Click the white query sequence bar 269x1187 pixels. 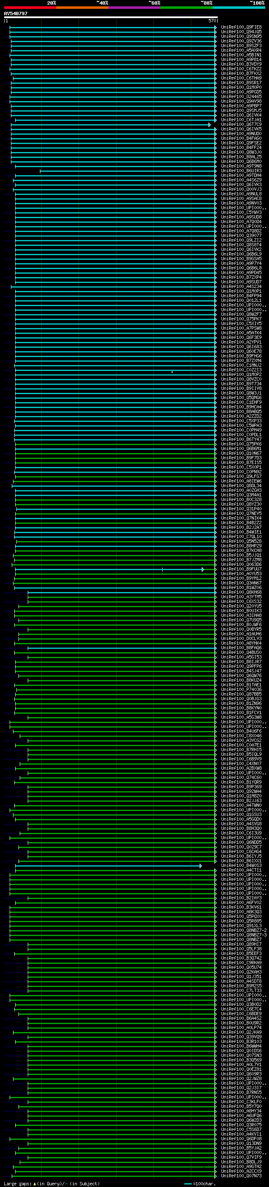(111, 18)
